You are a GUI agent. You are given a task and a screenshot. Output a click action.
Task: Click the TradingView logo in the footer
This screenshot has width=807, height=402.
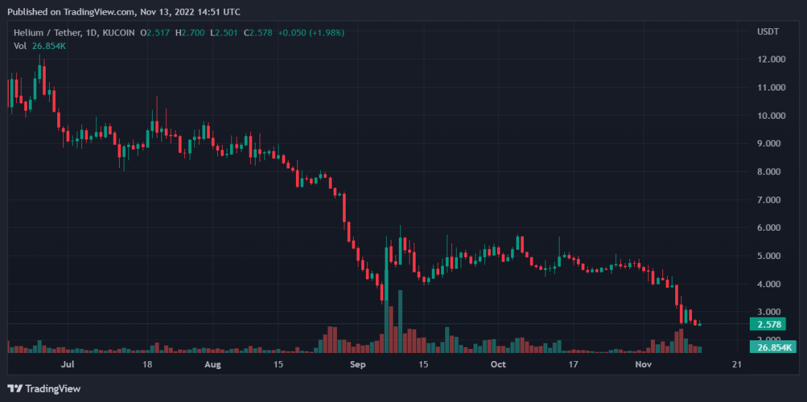[44, 389]
